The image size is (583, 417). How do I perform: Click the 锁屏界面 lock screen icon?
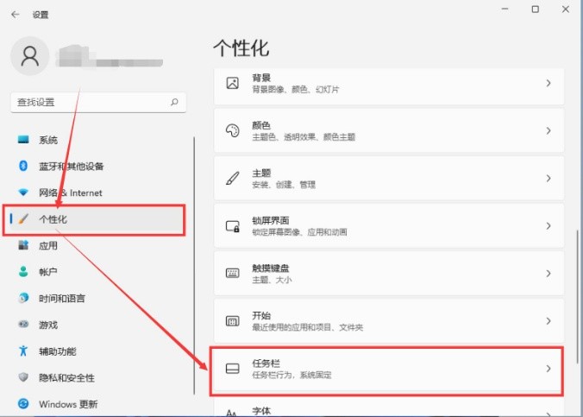coord(233,226)
